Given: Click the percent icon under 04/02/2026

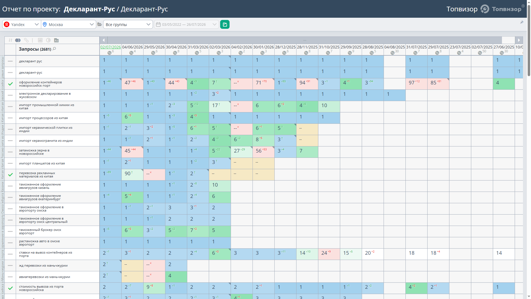Looking at the screenshot, I should [x=241, y=53].
